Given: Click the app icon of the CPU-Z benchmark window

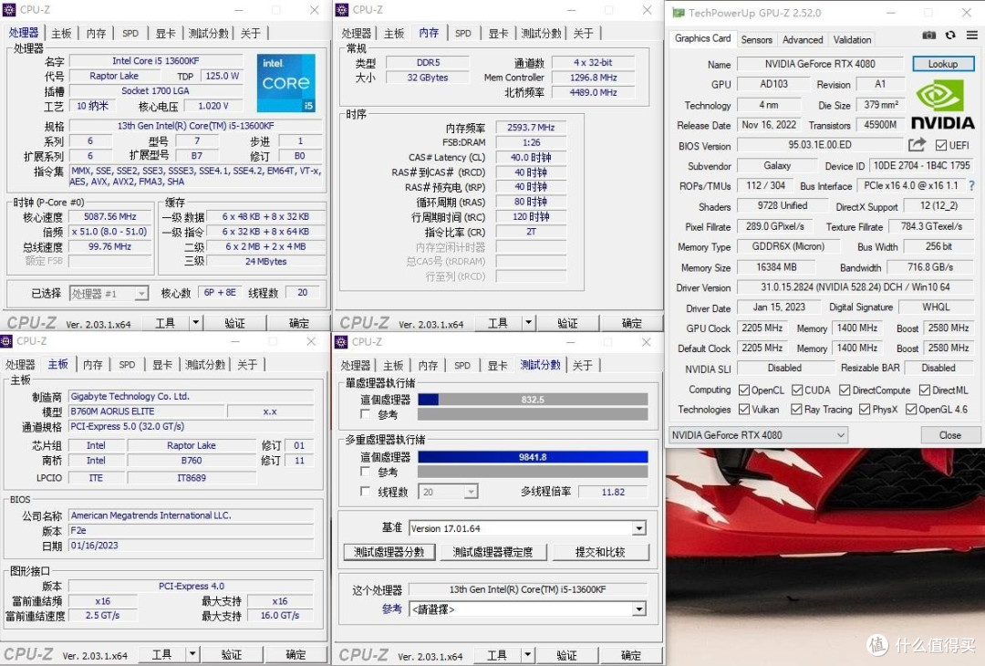Looking at the screenshot, I should pyautogui.click(x=341, y=342).
